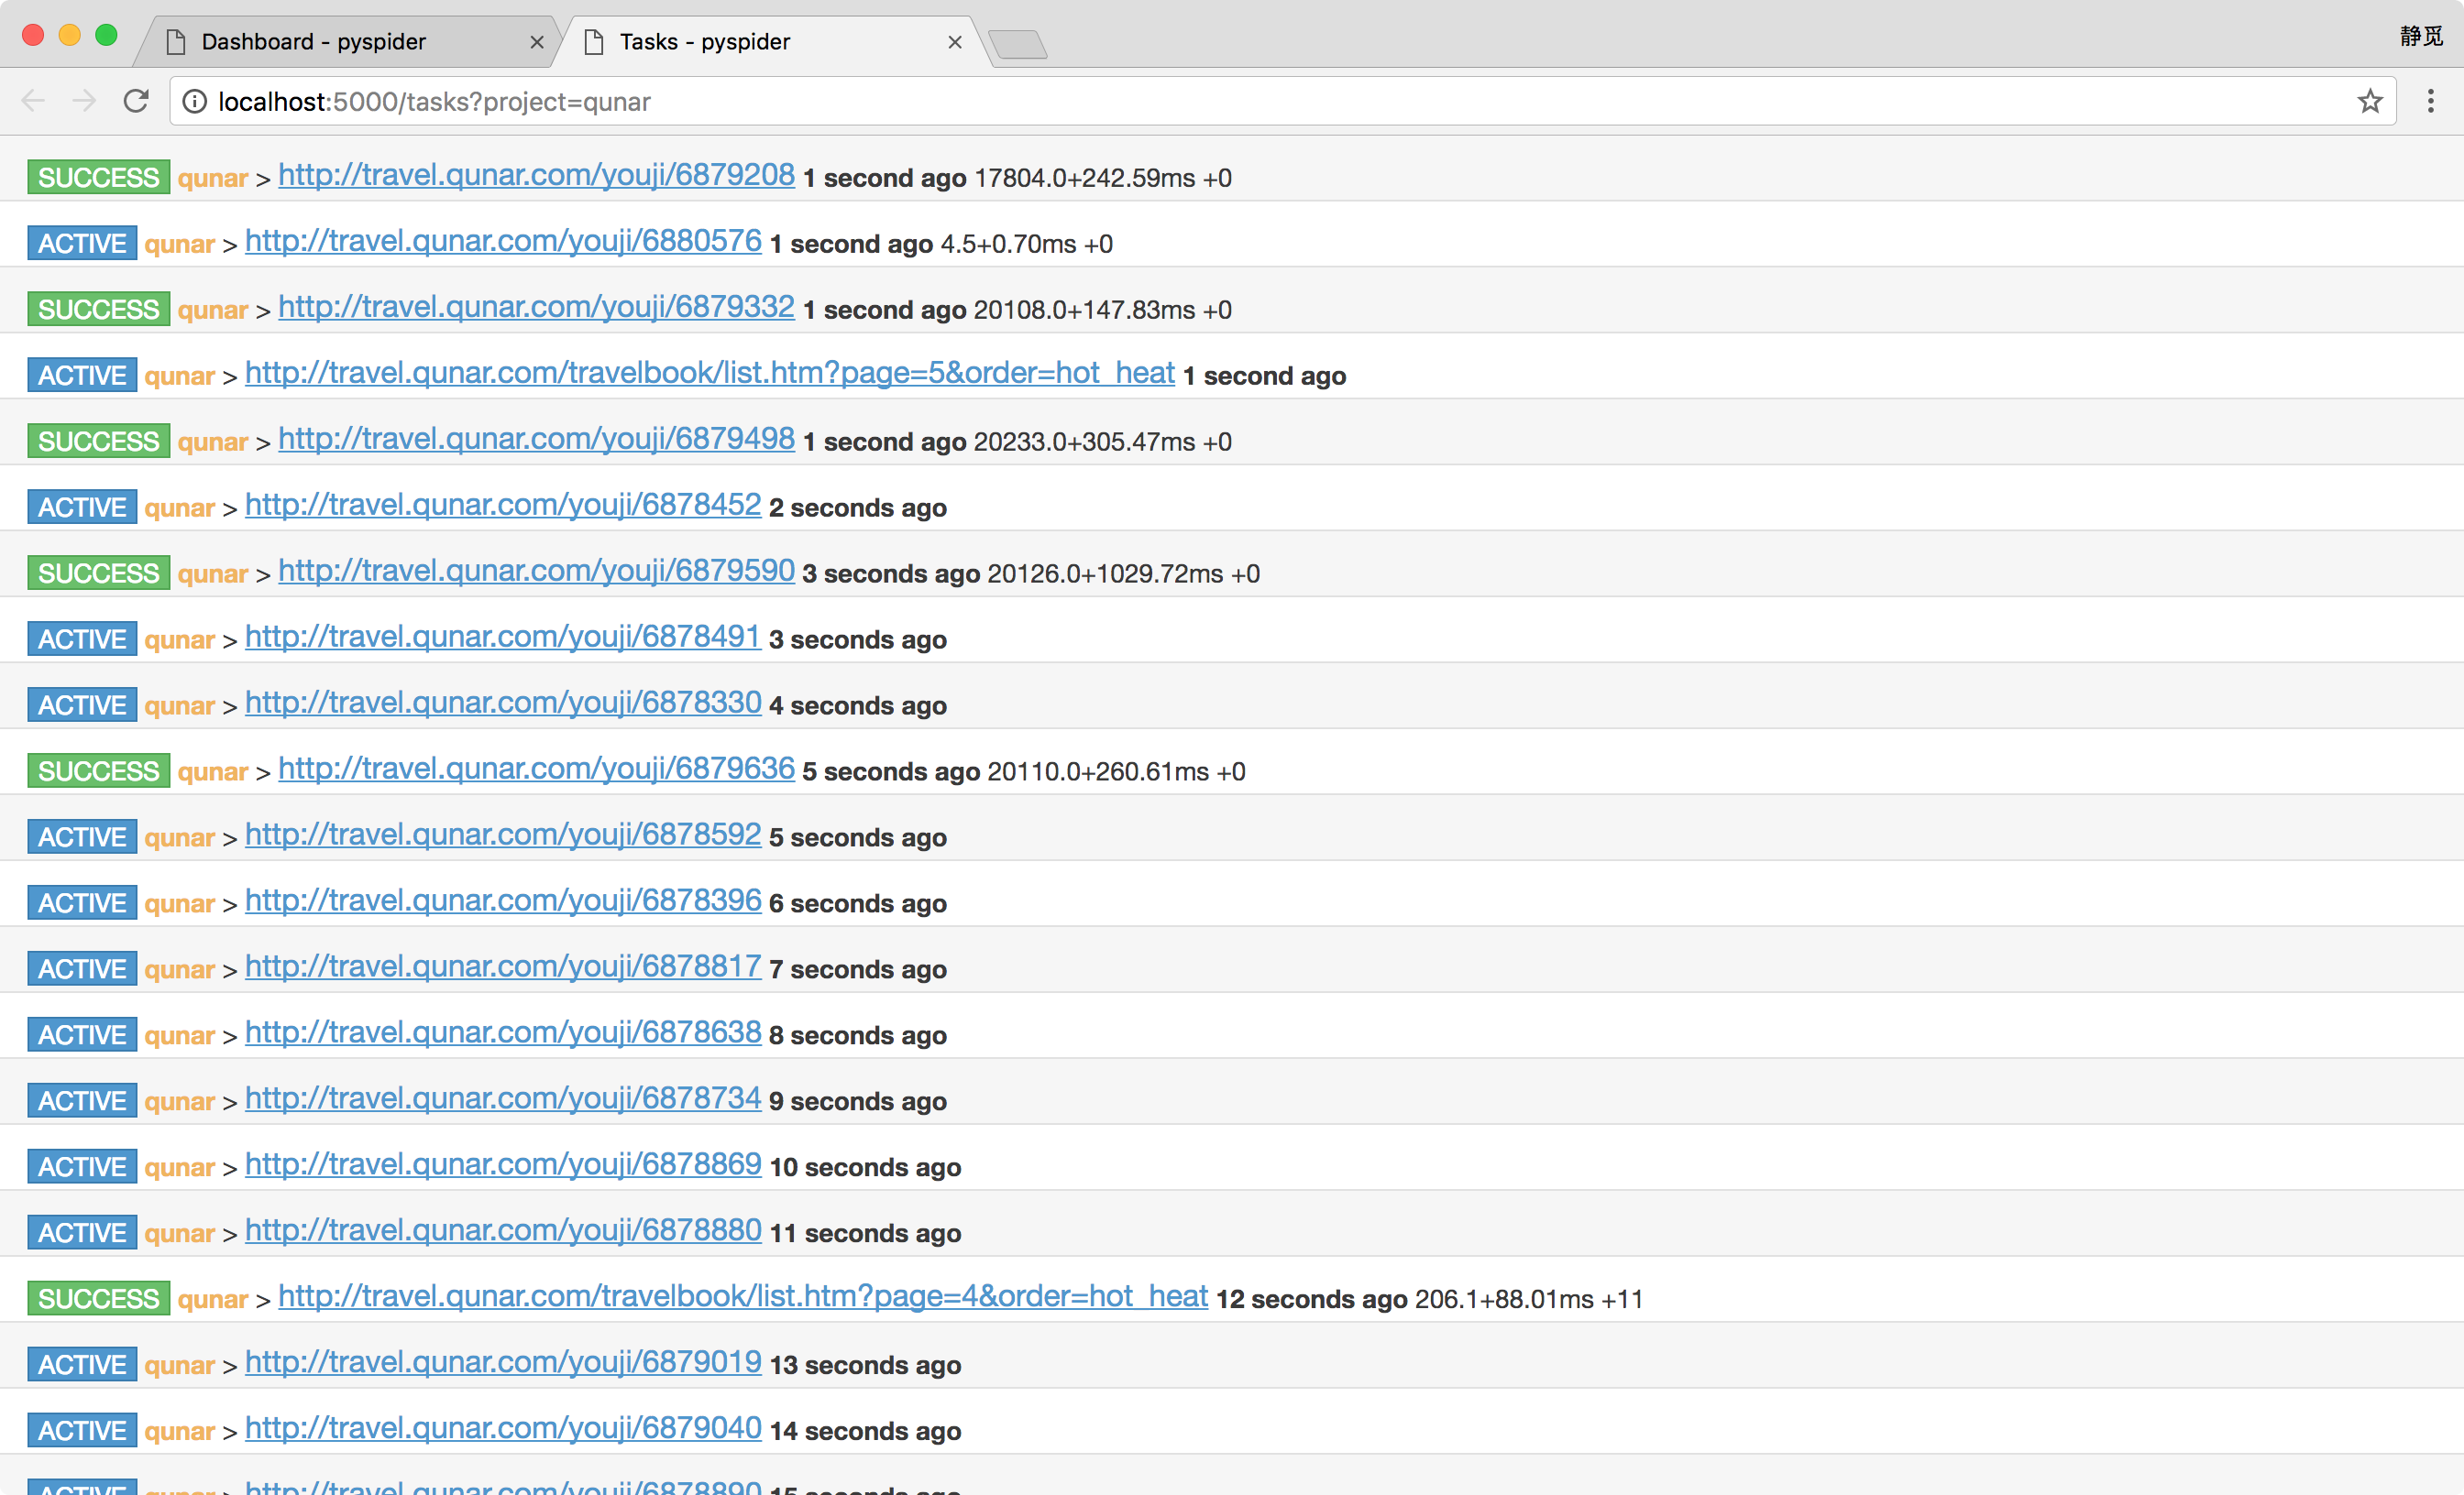Open Chrome three-dot menu
Screen dimensions: 2464x1495
tap(2430, 101)
